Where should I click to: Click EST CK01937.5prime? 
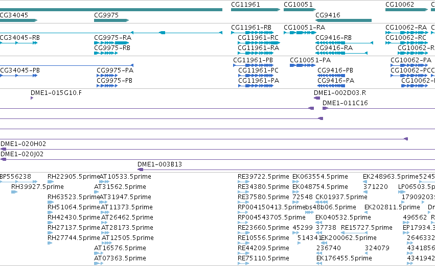(x=341, y=197)
